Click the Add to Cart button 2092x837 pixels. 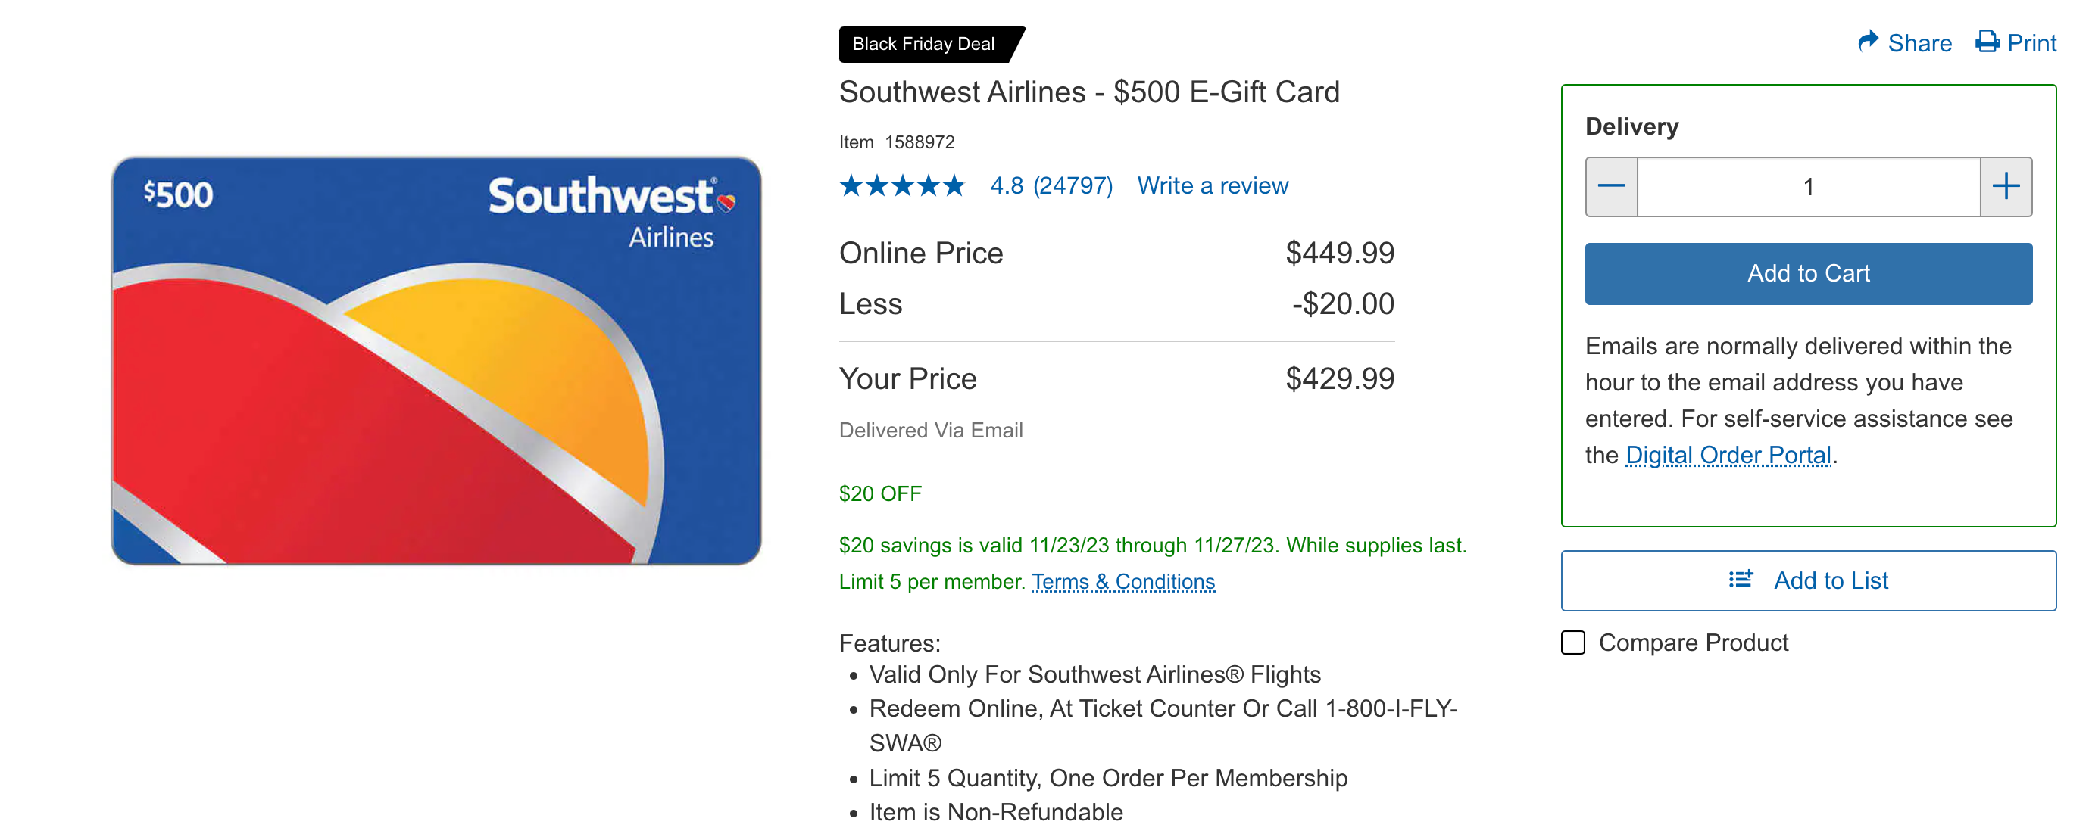point(1808,273)
